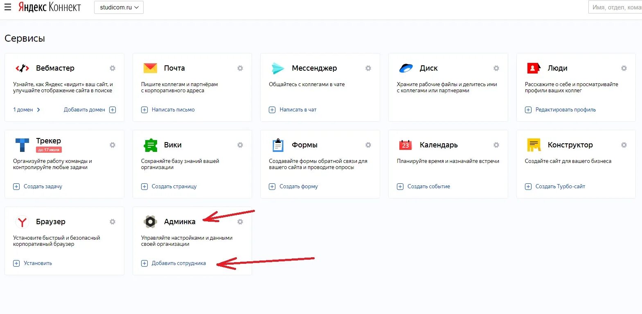
Task: Open the Диск title
Action: [429, 68]
